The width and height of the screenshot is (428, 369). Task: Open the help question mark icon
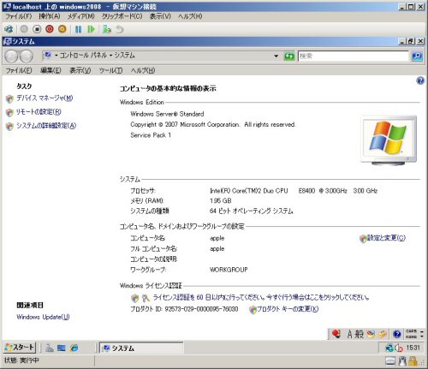420,80
